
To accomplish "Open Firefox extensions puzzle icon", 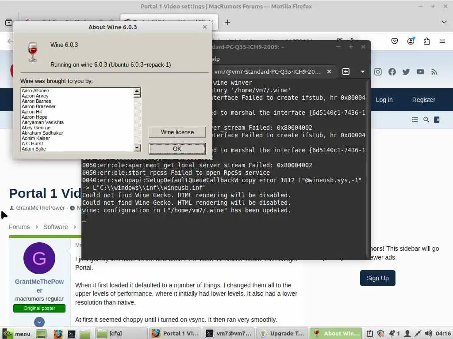I will (426, 41).
